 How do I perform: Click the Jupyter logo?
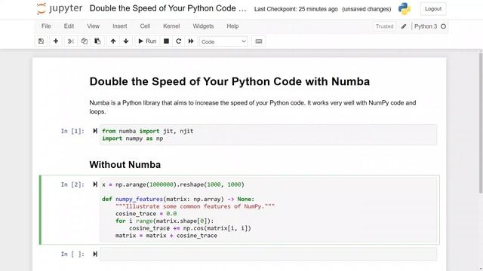click(60, 8)
